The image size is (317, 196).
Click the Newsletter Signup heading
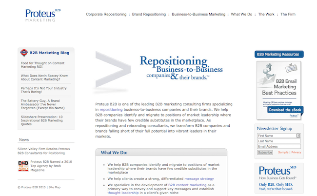[x=275, y=129]
